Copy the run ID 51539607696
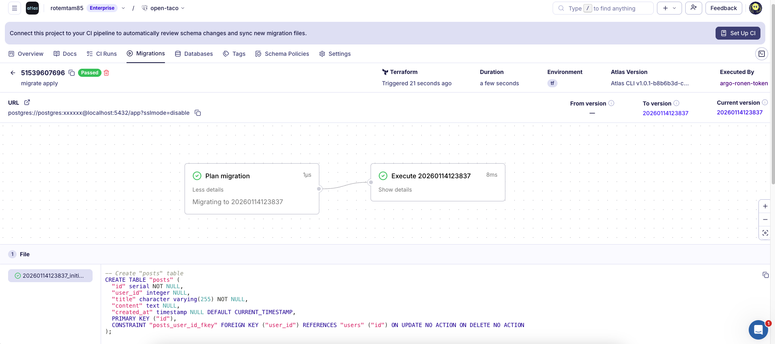Image resolution: width=775 pixels, height=344 pixels. [x=72, y=73]
